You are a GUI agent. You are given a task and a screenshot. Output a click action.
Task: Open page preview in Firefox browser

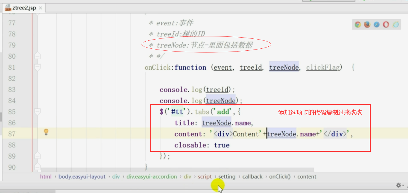tap(367, 25)
